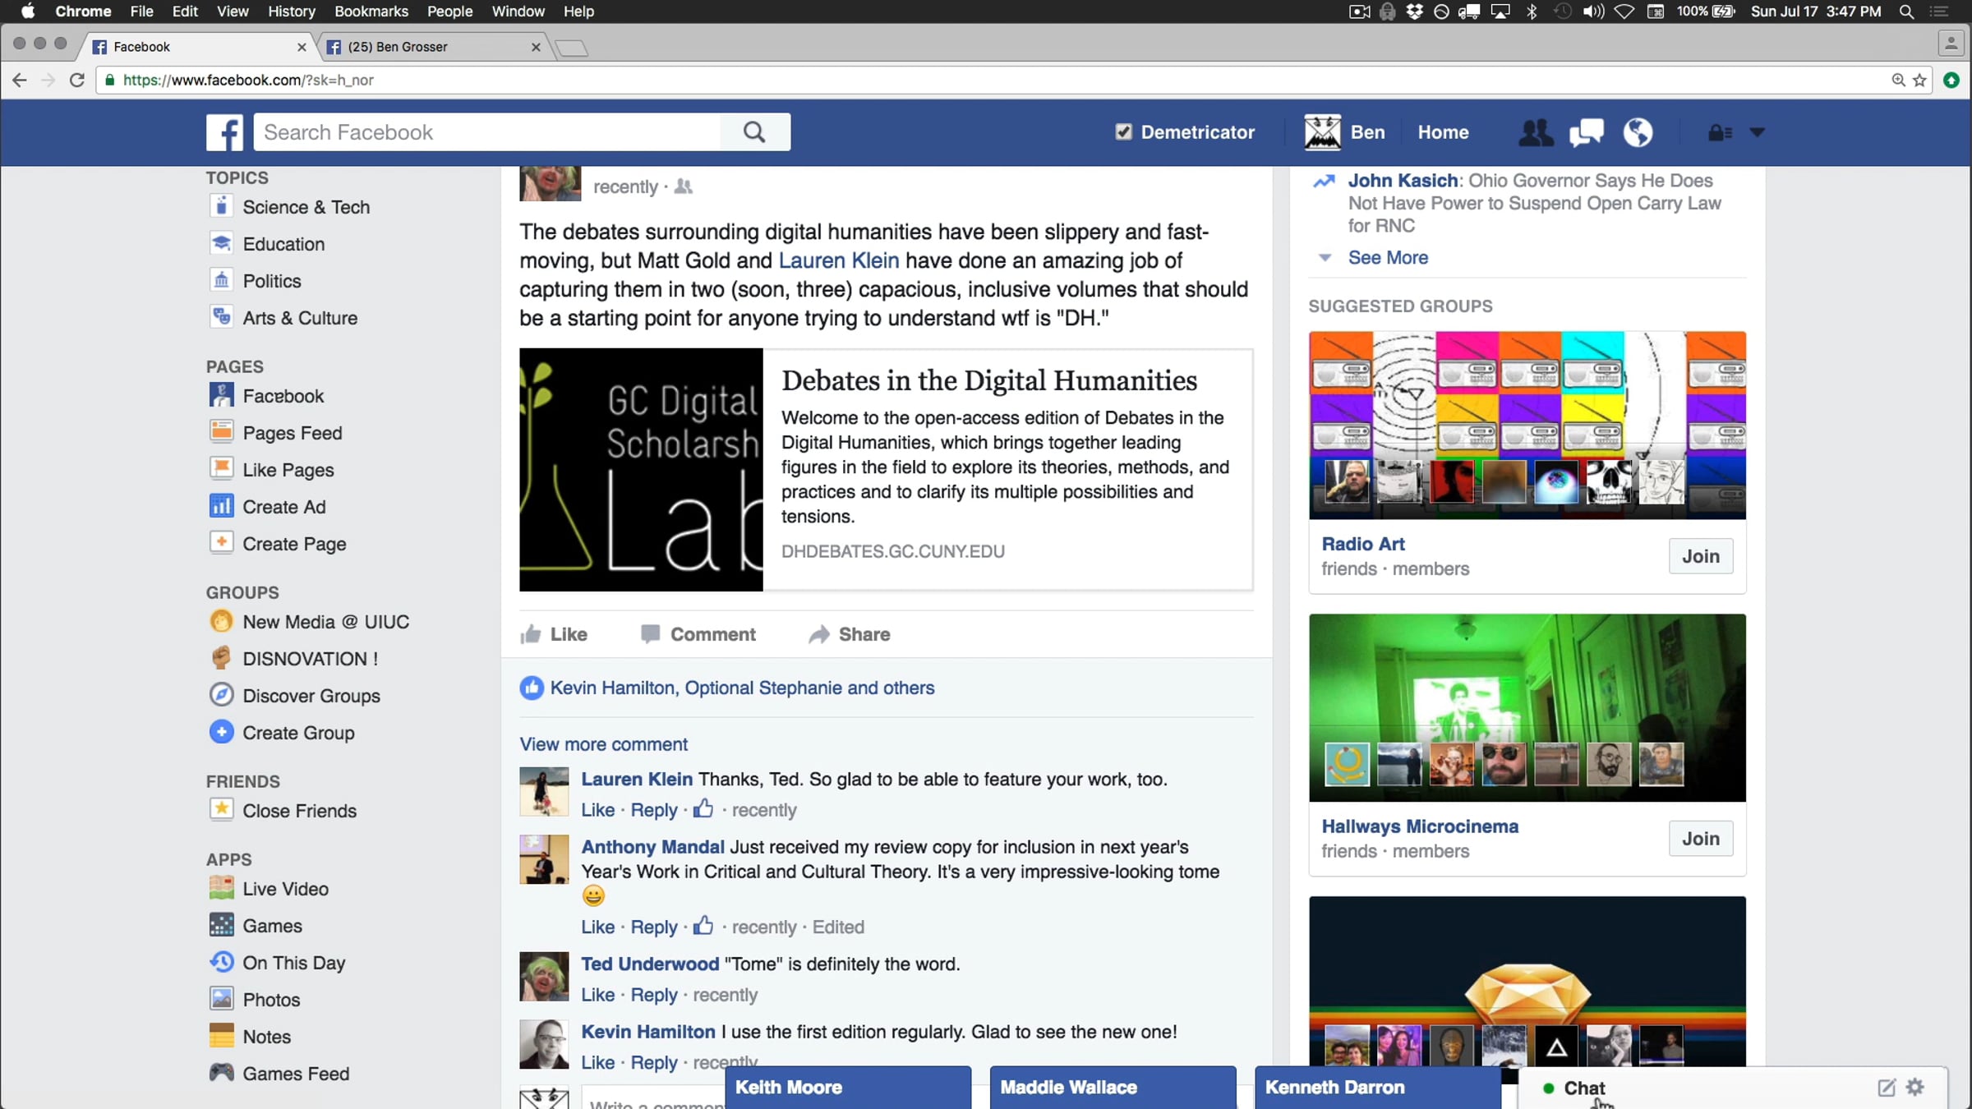
Task: Share the Digital Humanities post
Action: pyautogui.click(x=850, y=634)
